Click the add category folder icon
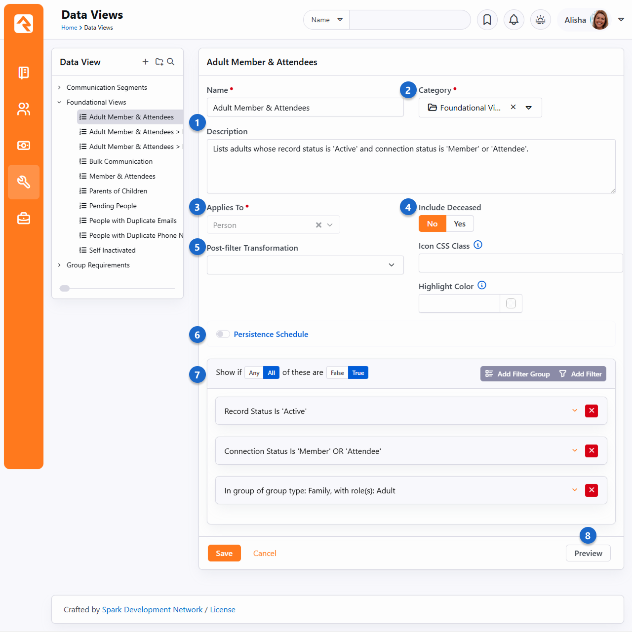The image size is (632, 632). pos(159,62)
